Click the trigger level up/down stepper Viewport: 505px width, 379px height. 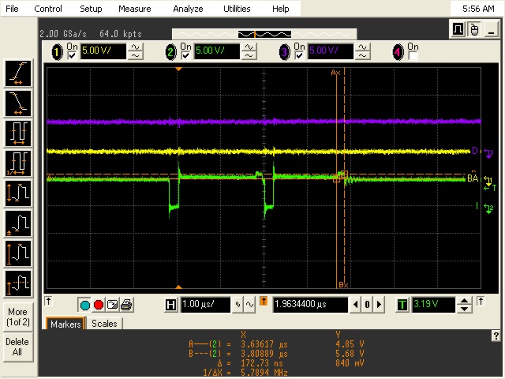coord(464,305)
